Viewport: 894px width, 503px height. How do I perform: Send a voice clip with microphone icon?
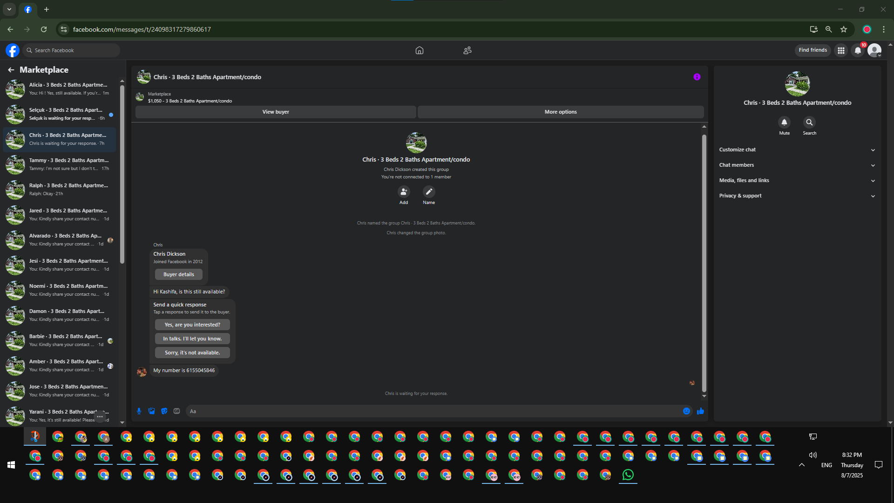coord(139,411)
